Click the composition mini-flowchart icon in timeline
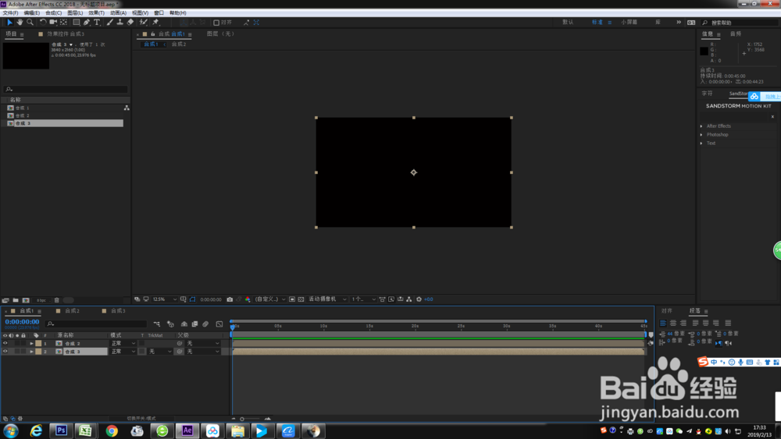Viewport: 781px width, 439px height. [x=156, y=324]
